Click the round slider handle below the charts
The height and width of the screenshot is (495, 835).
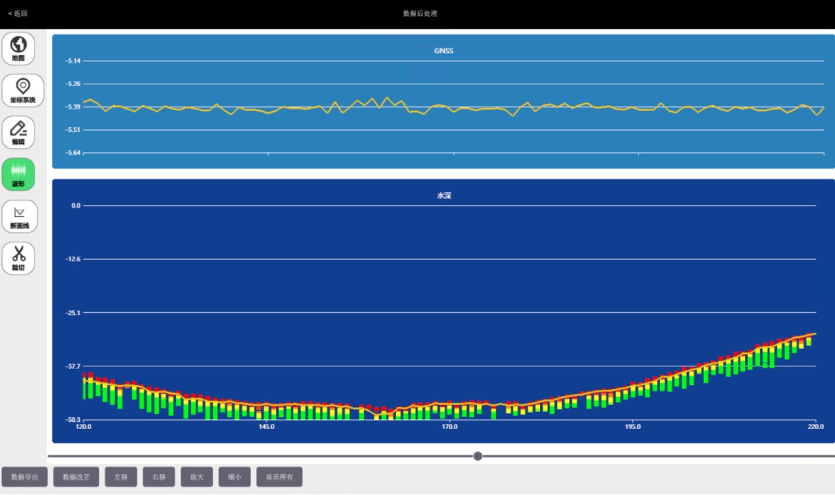[478, 456]
